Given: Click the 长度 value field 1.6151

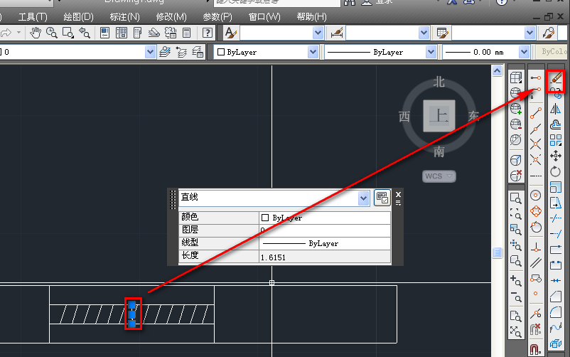Looking at the screenshot, I should (x=325, y=256).
